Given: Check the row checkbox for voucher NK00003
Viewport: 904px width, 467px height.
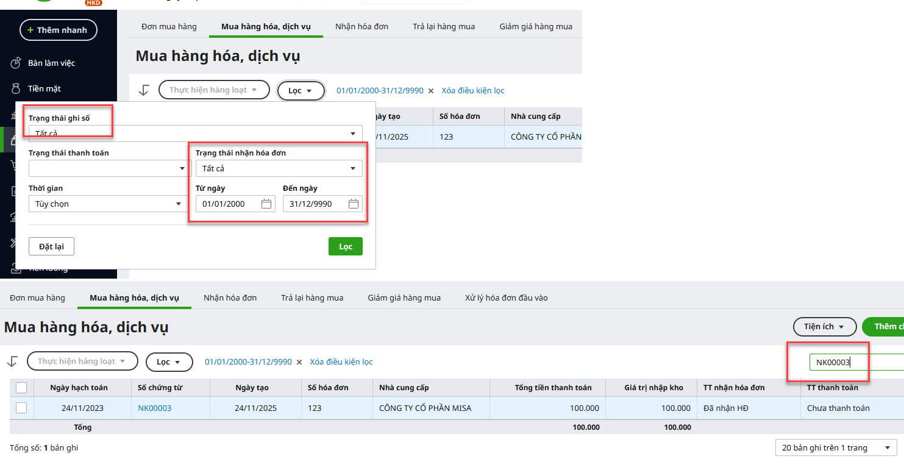Looking at the screenshot, I should click(x=21, y=408).
